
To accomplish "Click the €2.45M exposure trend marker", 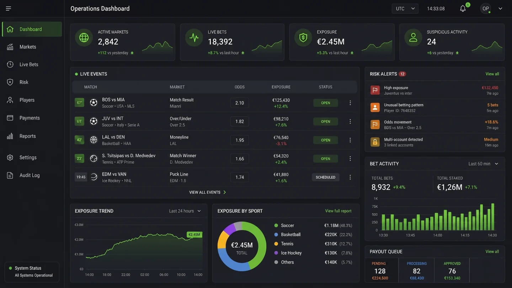I will pos(194,235).
